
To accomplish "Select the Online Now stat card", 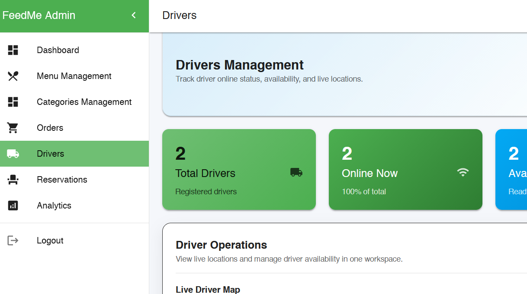I will (405, 169).
